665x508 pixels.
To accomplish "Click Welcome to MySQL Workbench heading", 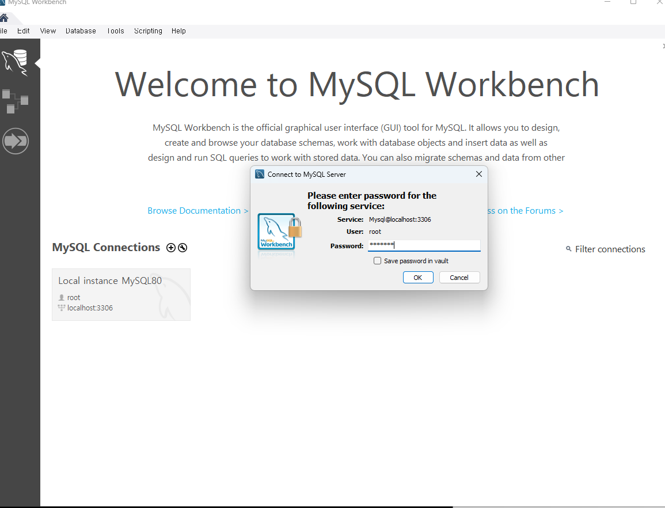I will (356, 85).
